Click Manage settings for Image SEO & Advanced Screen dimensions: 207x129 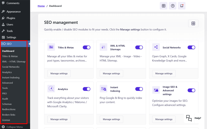(164, 119)
